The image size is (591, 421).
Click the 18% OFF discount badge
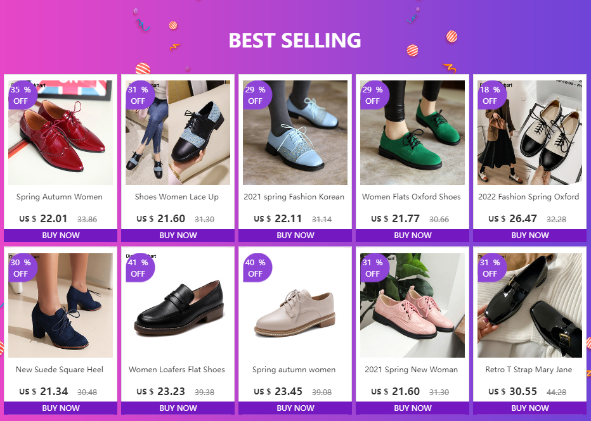pyautogui.click(x=491, y=95)
